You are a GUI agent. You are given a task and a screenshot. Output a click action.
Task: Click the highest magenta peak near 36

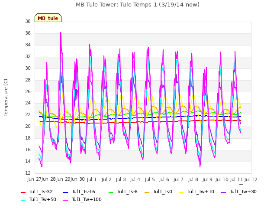tap(61, 33)
